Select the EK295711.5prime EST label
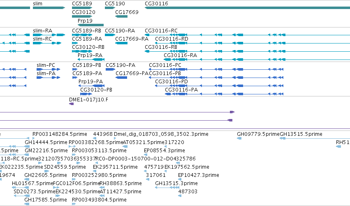The image size is (350, 206). (x=116, y=167)
